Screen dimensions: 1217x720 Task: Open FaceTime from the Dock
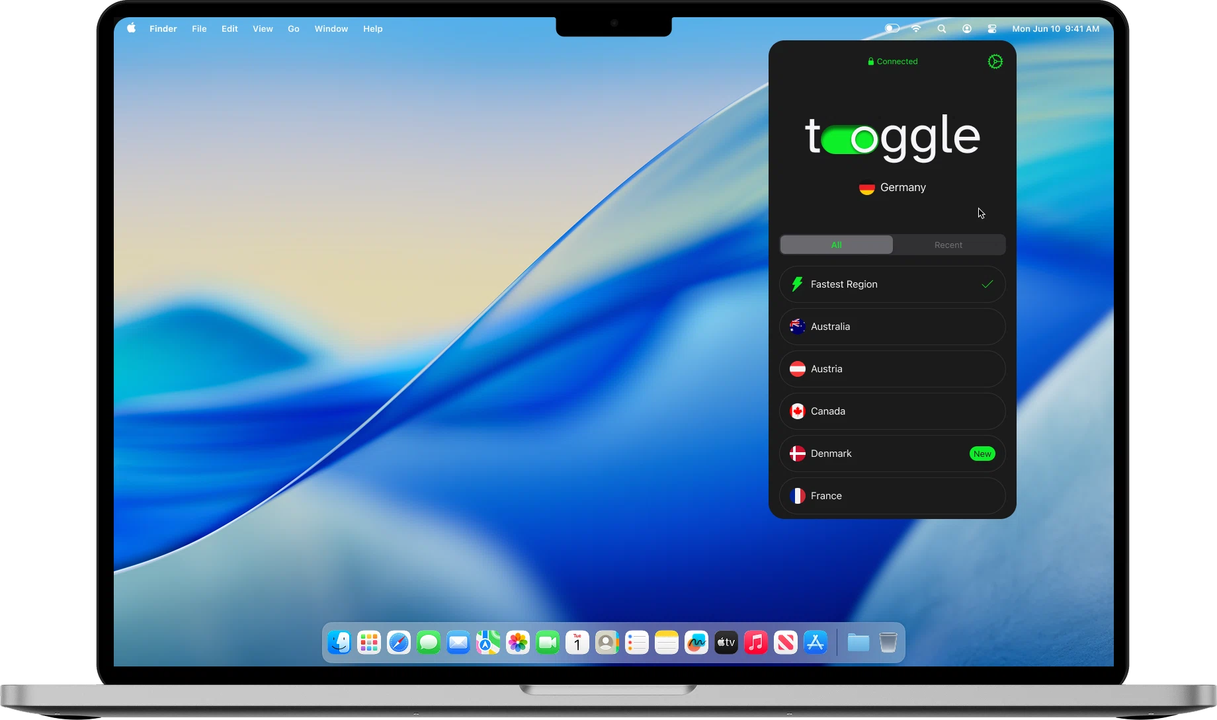click(548, 642)
